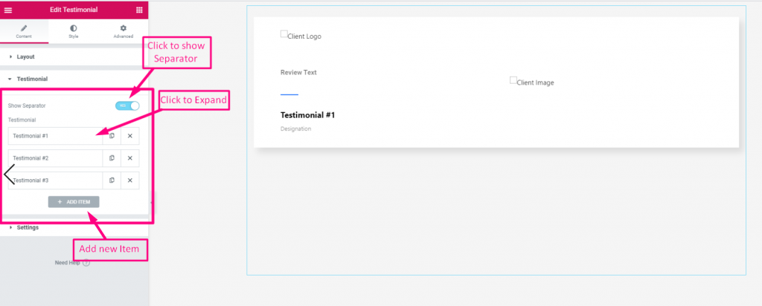The width and height of the screenshot is (762, 306).
Task: Expand the Layout section
Action: [74, 56]
